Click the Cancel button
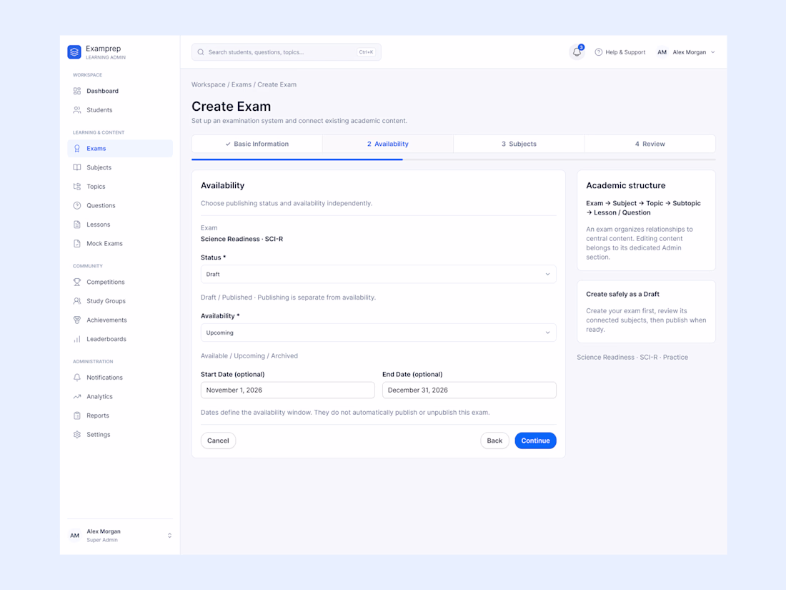Viewport: 786px width, 590px height. (218, 441)
